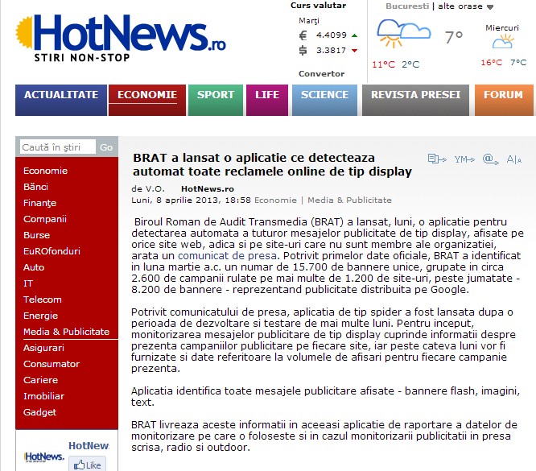Open Burse in the sidebar
Viewport: 536px width, 471px height.
pos(36,235)
